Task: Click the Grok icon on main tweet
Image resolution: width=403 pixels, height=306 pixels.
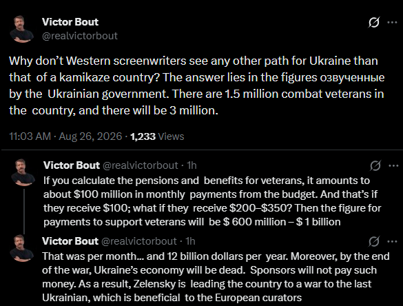Action: point(373,22)
